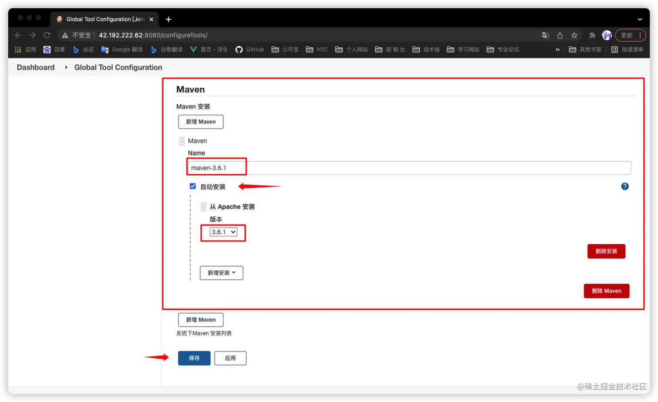The image size is (658, 402).
Task: Click the 系统下Maven 安装列表 text
Action: tap(204, 333)
